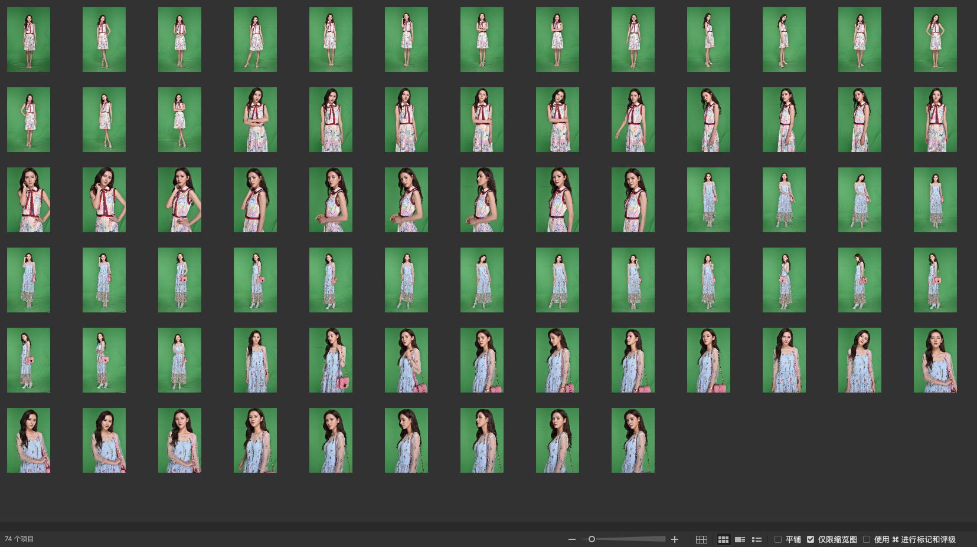Click the plus button to enlarge thumbnails
Viewport: 977px width, 547px height.
[675, 539]
